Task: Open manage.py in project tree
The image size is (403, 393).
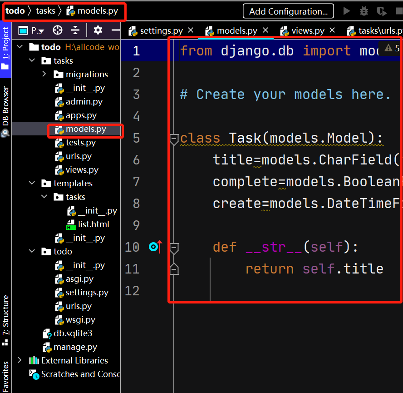Action: pyautogui.click(x=70, y=347)
